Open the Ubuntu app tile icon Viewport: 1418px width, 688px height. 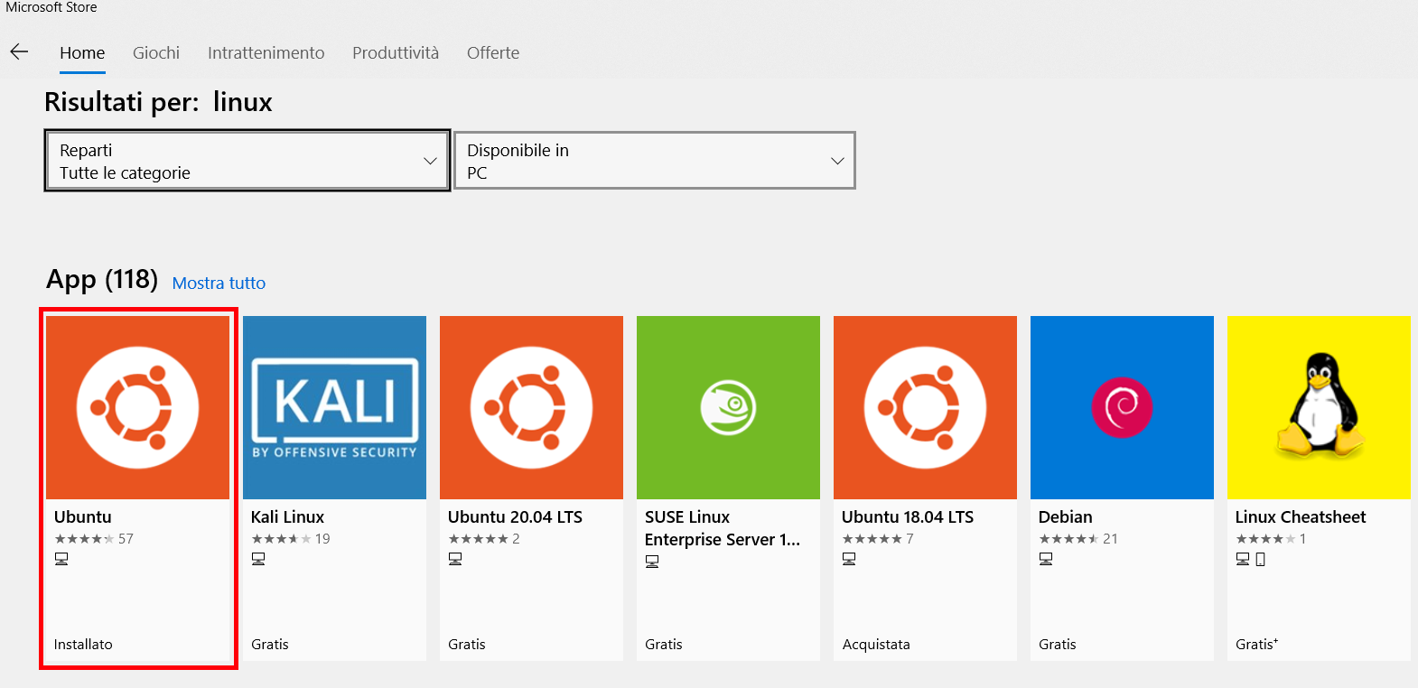coord(138,407)
